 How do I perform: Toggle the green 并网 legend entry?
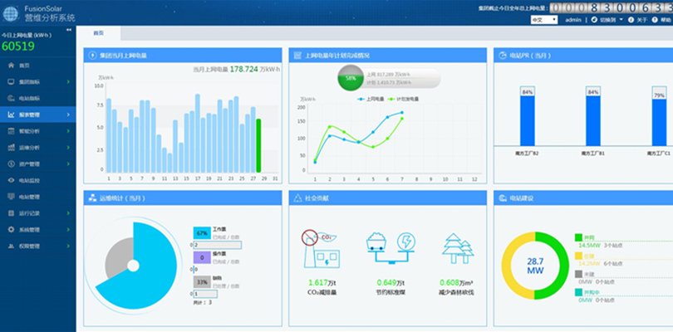579,237
